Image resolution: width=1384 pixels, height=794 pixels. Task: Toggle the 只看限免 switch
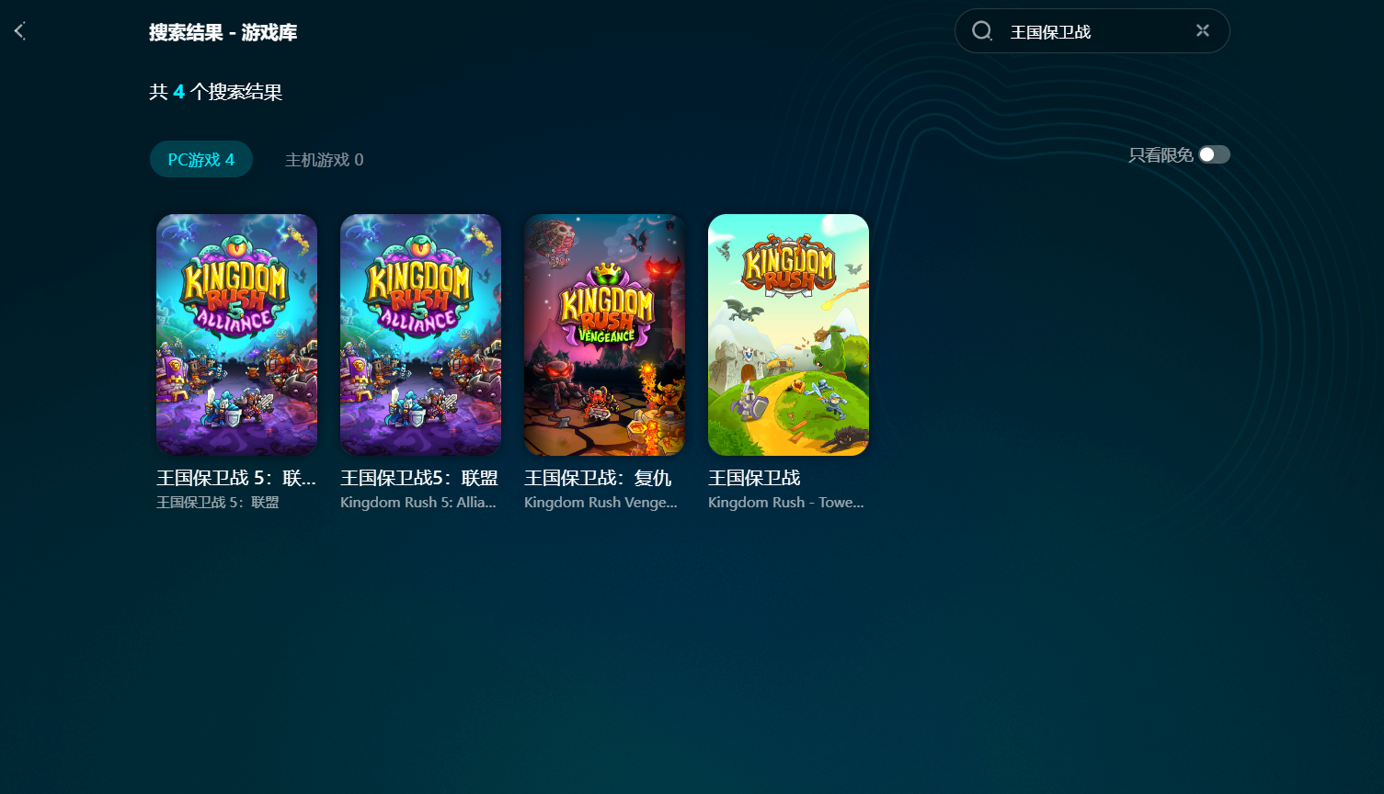[x=1214, y=154]
